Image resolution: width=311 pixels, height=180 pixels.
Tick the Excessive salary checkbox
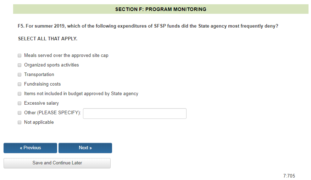20,103
